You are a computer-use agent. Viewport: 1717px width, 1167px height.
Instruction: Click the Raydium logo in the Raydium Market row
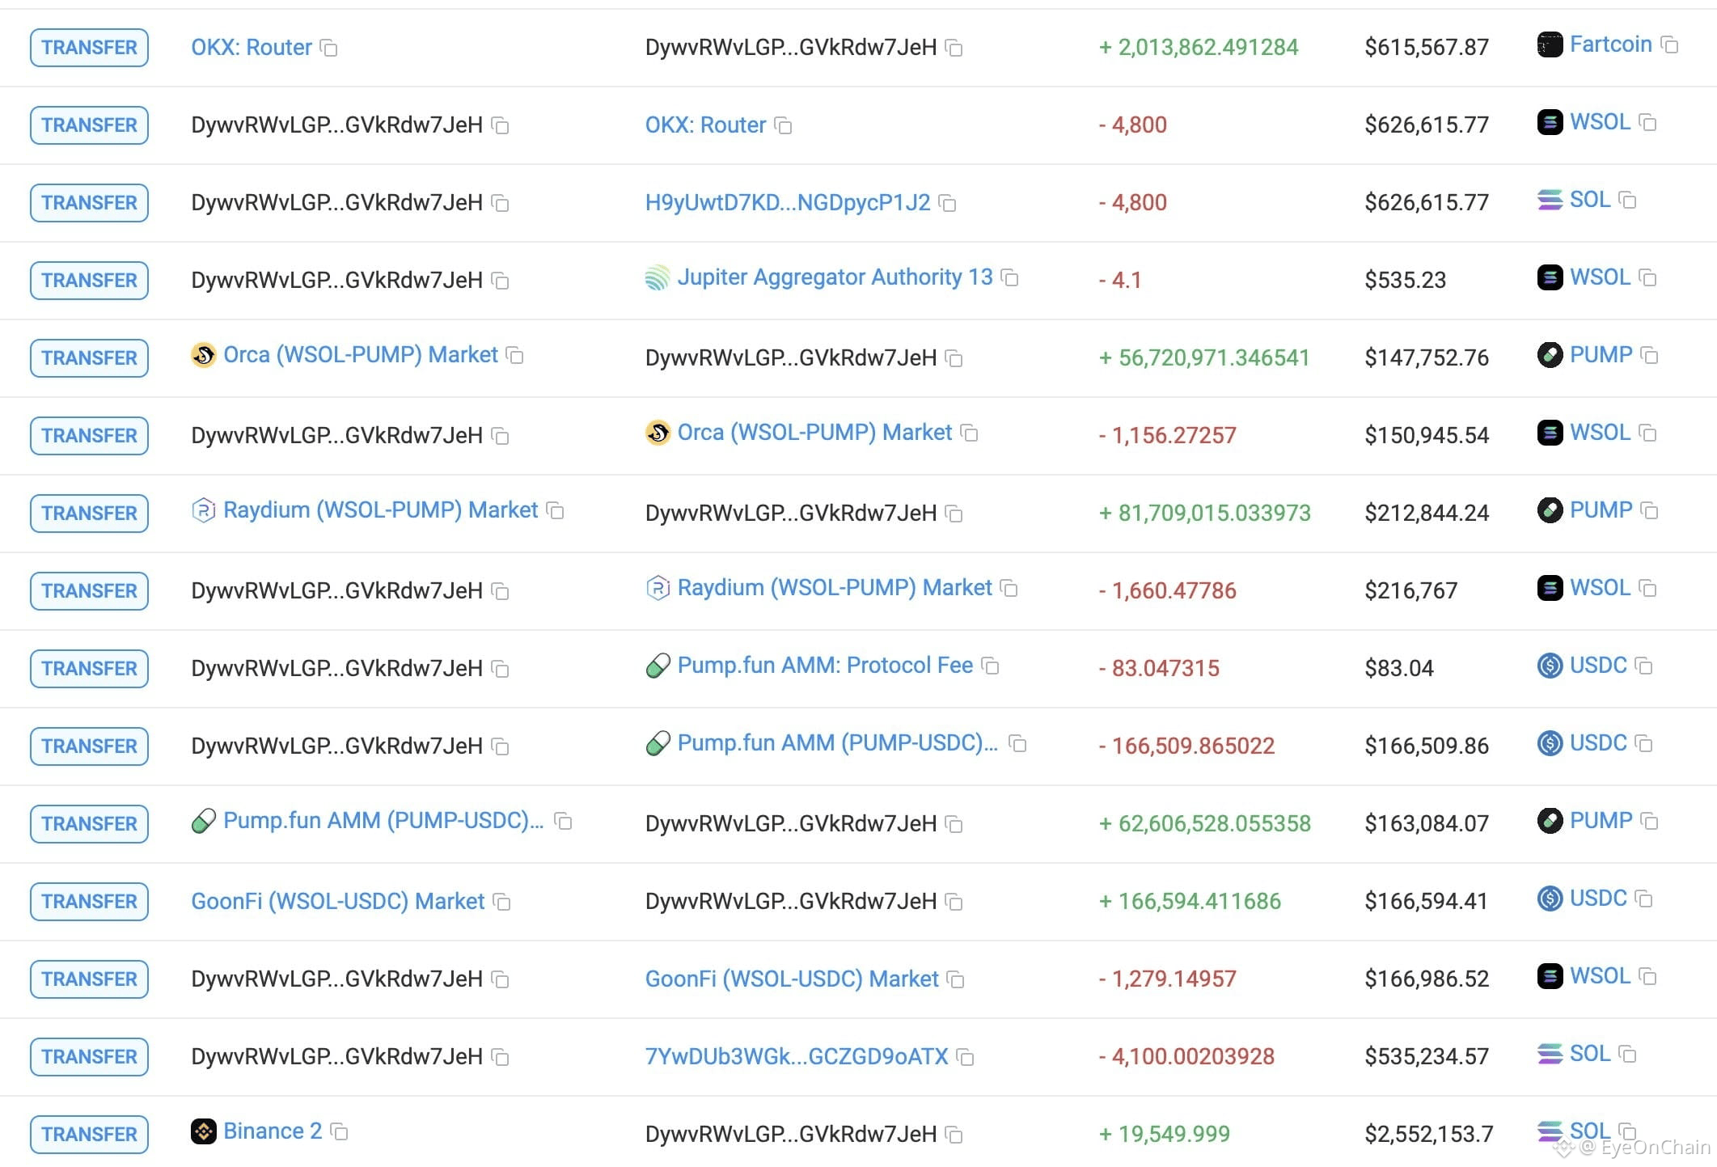point(205,510)
